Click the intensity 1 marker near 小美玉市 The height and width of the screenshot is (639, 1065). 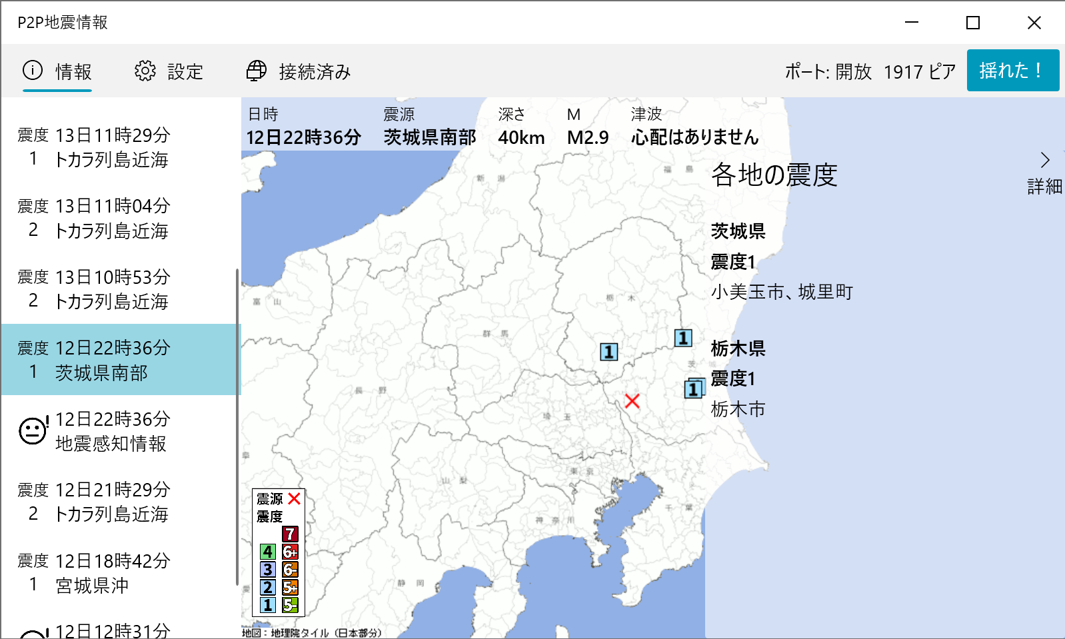pos(694,388)
